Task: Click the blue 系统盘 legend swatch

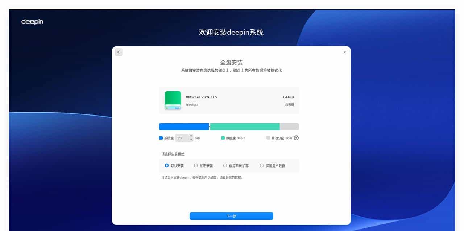Action: [161, 138]
